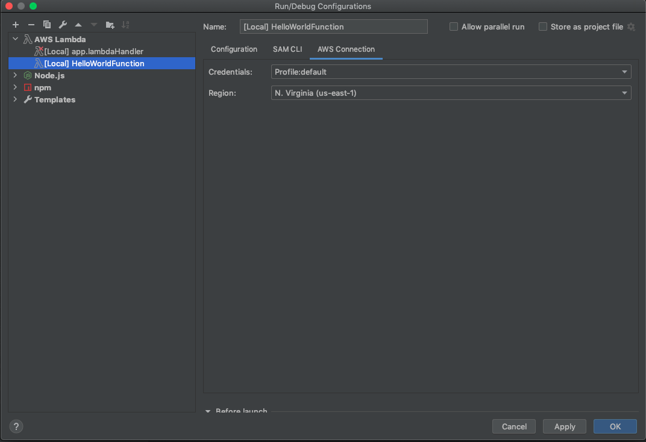Switch to the SAM CLI tab
Viewport: 646px width, 442px height.
pos(287,49)
